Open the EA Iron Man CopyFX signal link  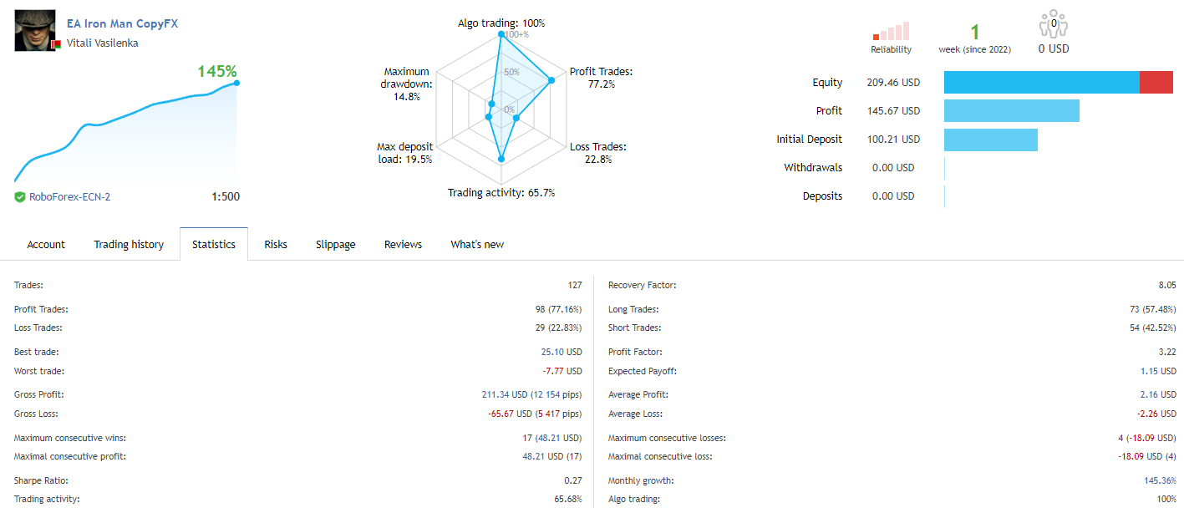pos(122,23)
